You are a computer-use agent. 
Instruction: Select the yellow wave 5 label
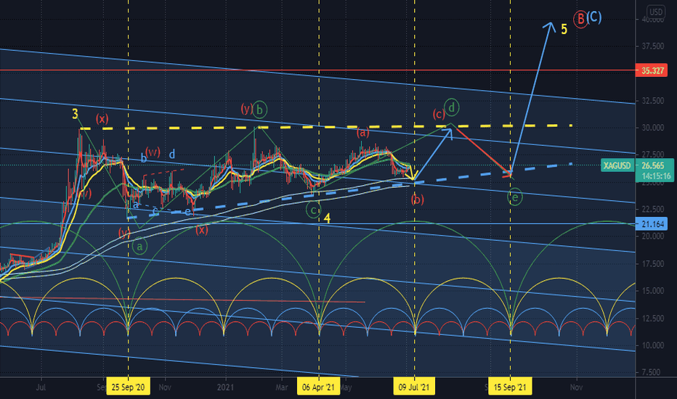564,29
